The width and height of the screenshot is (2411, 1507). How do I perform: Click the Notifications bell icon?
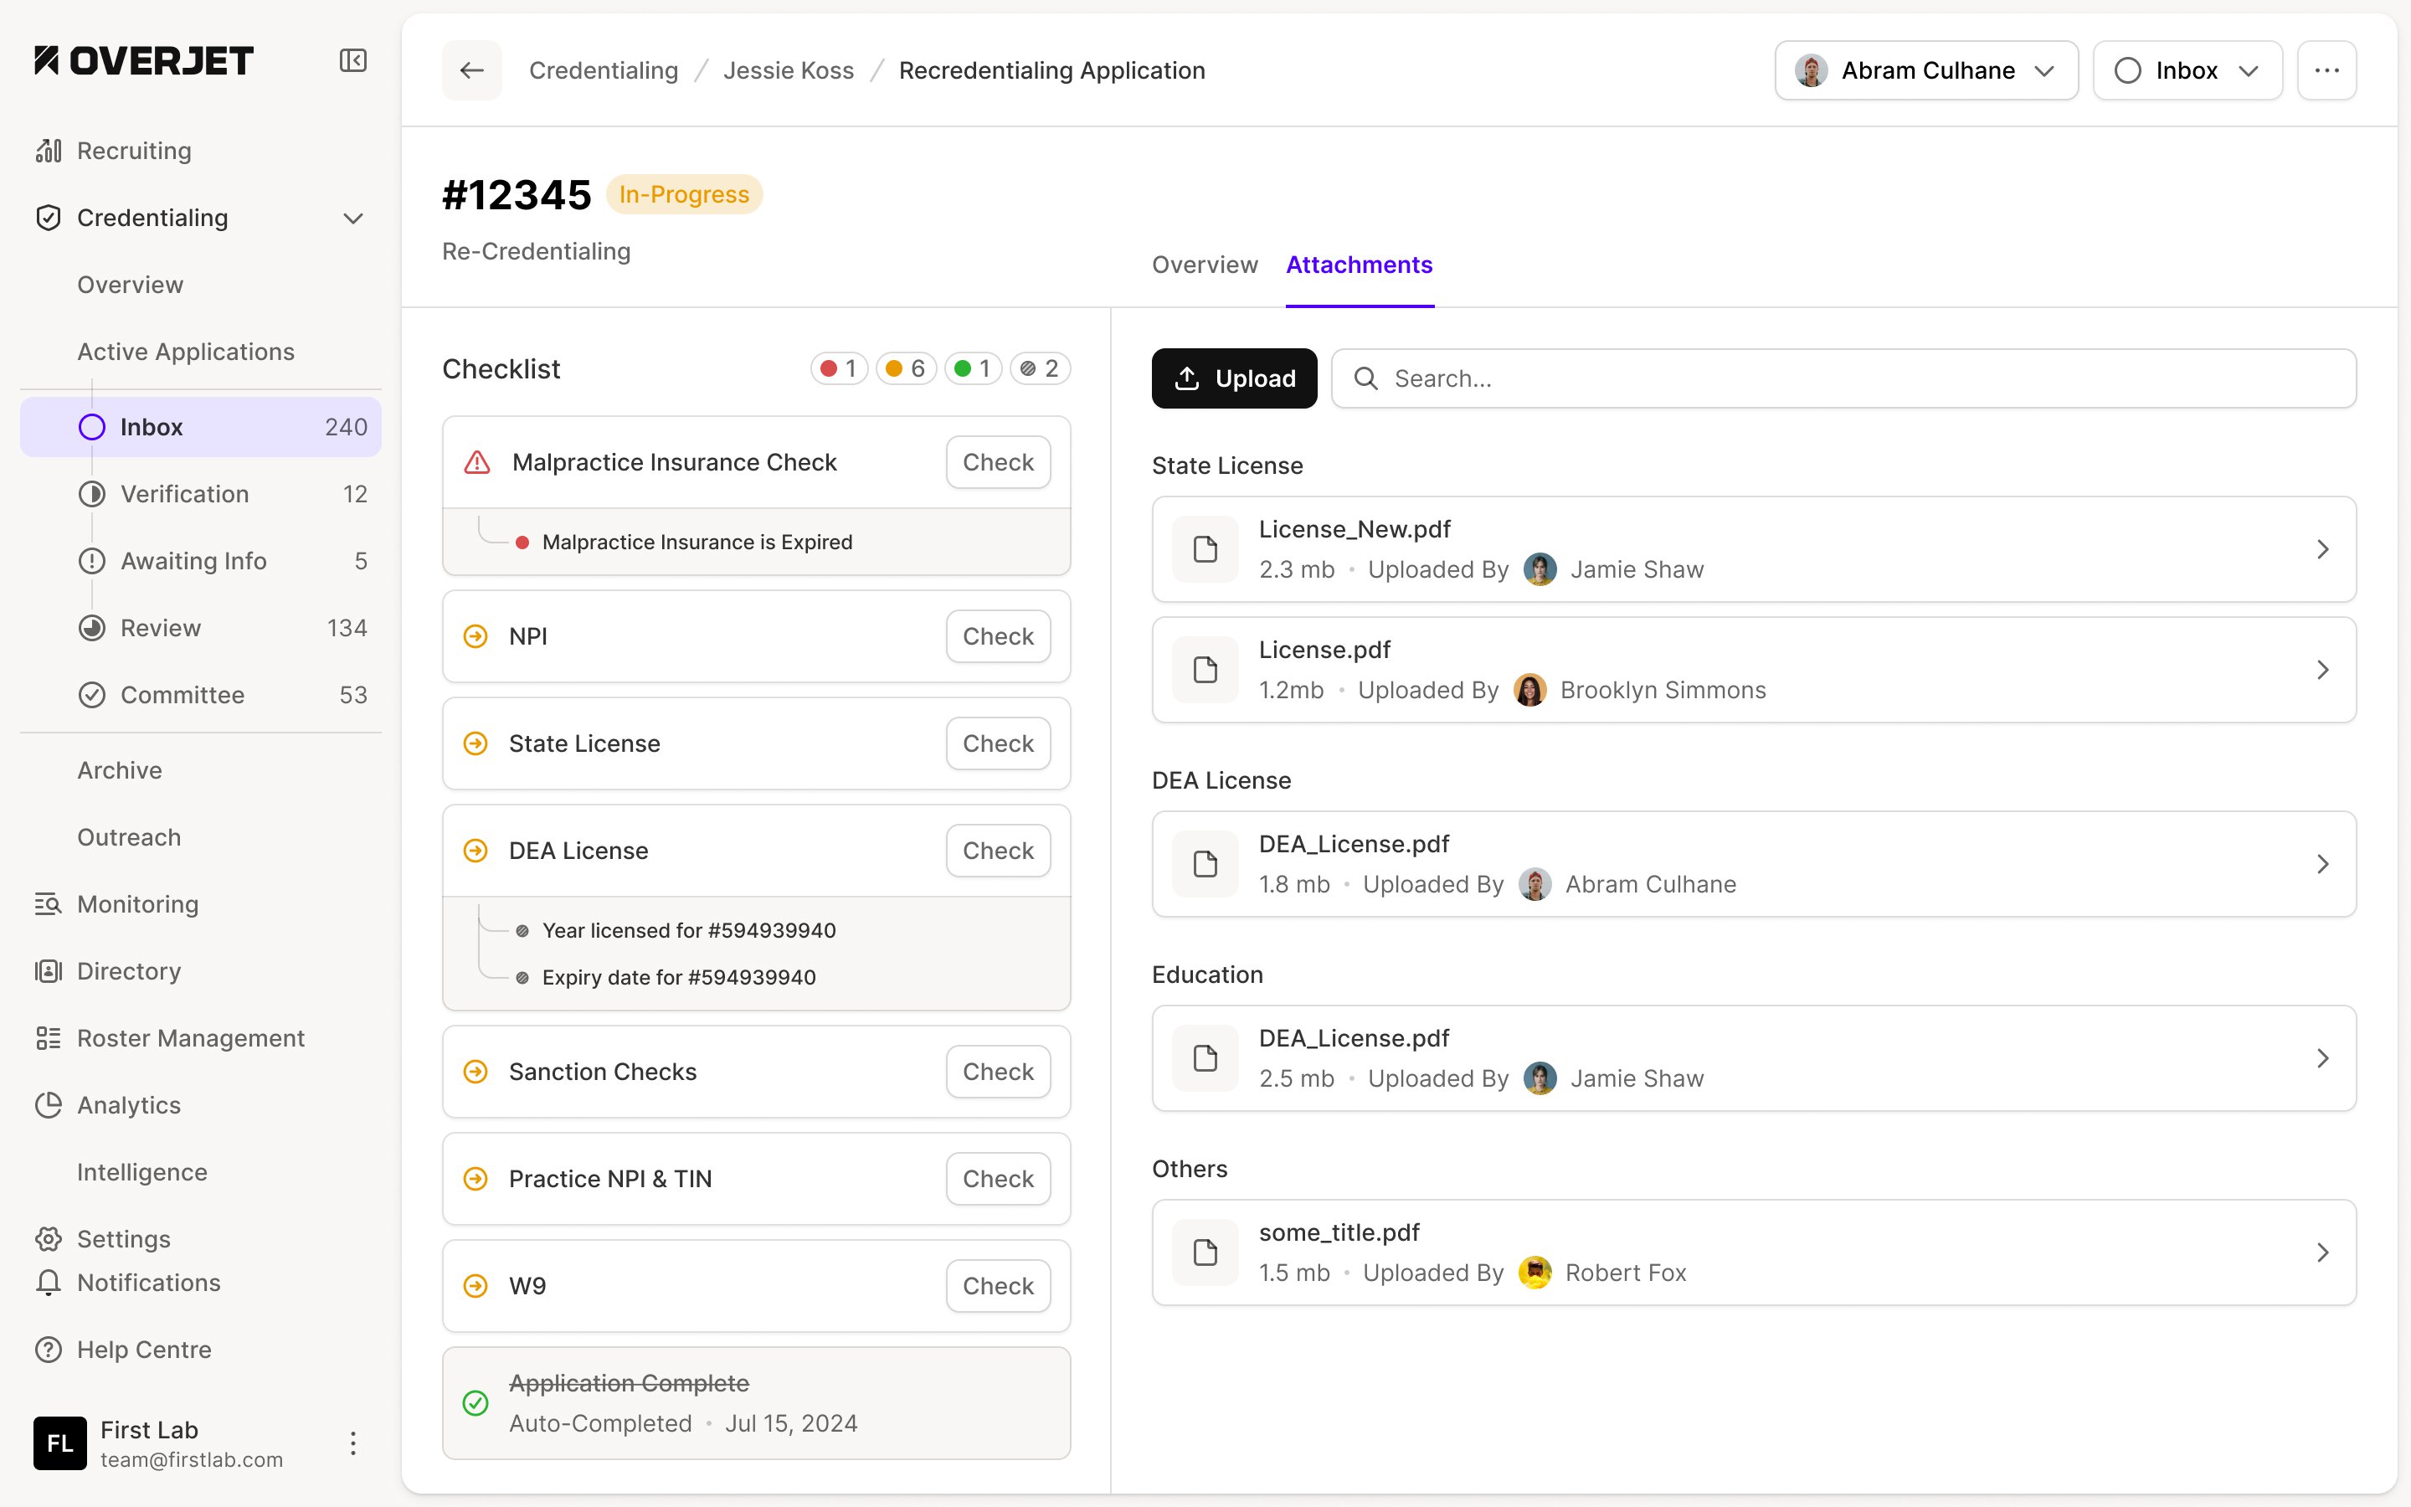pos(48,1283)
